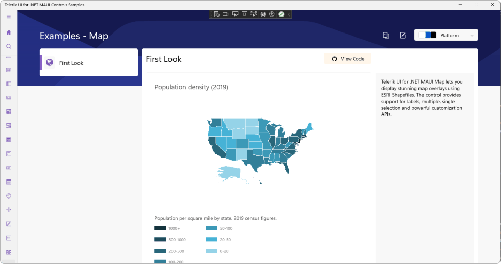Toggle the camera icon in debug toolbar
The width and height of the screenshot is (501, 264).
[x=226, y=14]
